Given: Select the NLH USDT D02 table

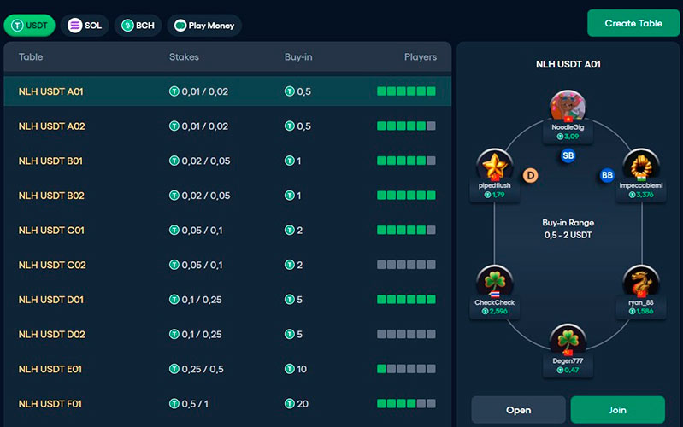Looking at the screenshot, I should (227, 334).
